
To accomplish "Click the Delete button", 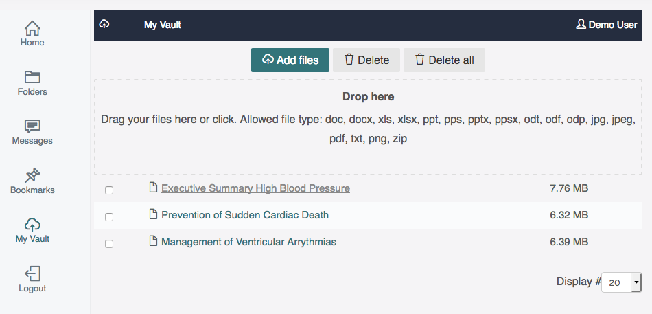I will 366,60.
